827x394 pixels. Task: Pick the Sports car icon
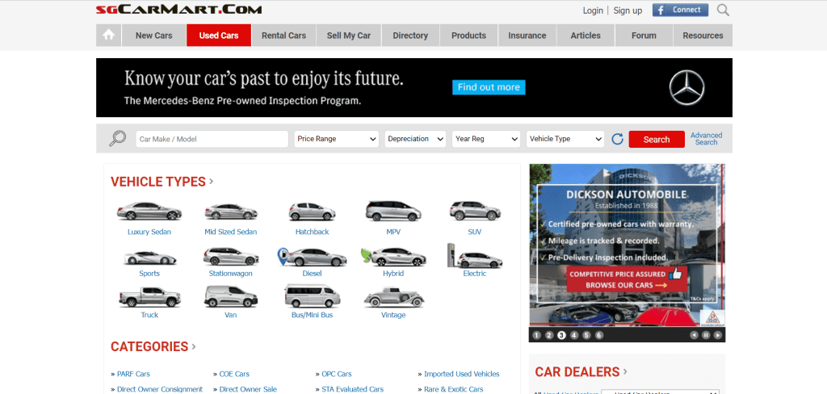tap(149, 258)
